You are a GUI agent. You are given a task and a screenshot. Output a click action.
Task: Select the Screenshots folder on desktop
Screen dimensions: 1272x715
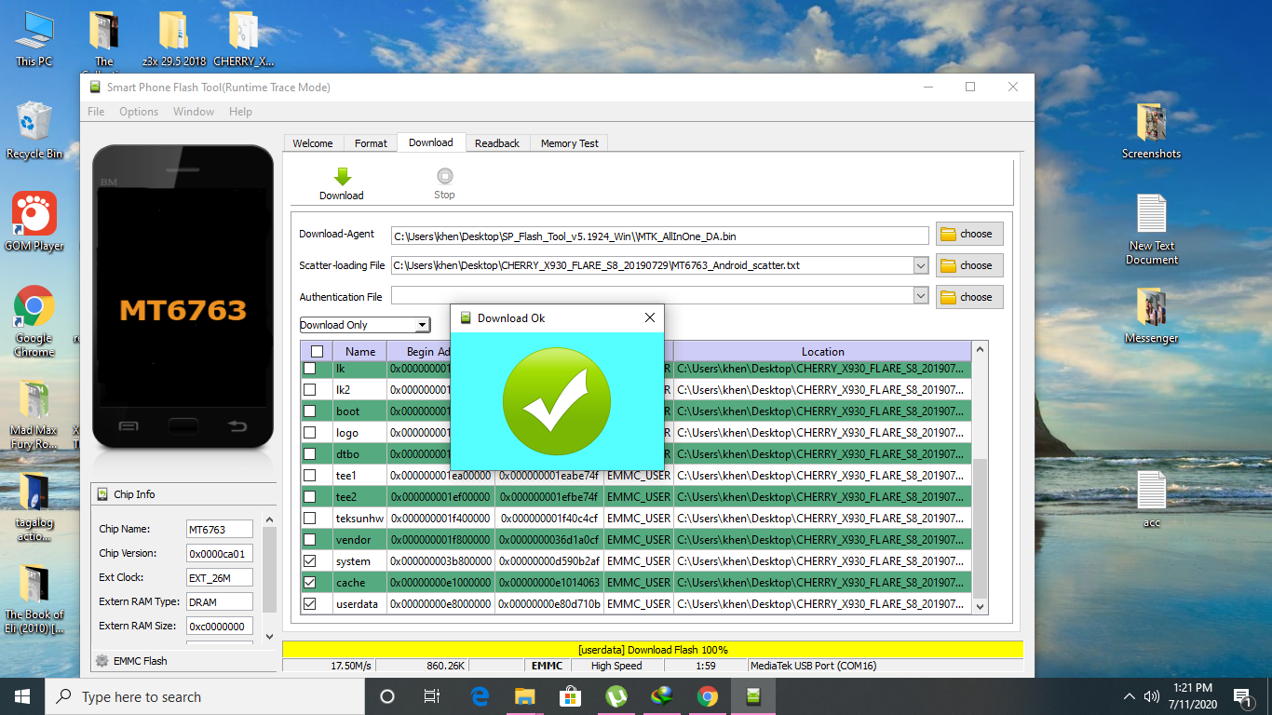click(x=1151, y=130)
